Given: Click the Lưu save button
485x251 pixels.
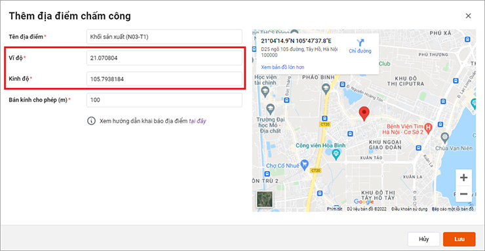Looking at the screenshot, I should (459, 239).
